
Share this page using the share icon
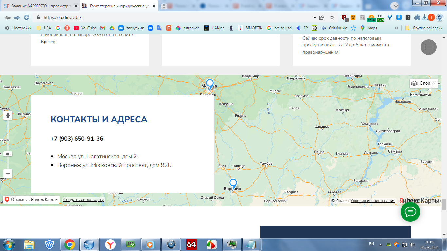[x=322, y=17]
